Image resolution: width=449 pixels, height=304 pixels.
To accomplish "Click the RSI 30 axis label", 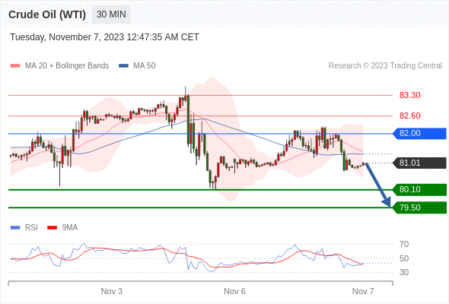I will (404, 272).
